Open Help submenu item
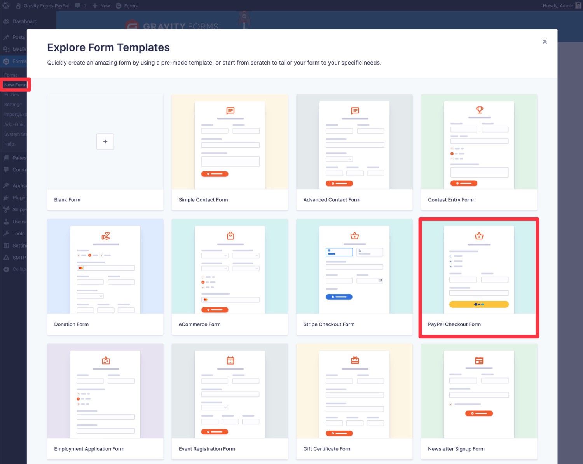This screenshot has height=464, width=583. (9, 144)
